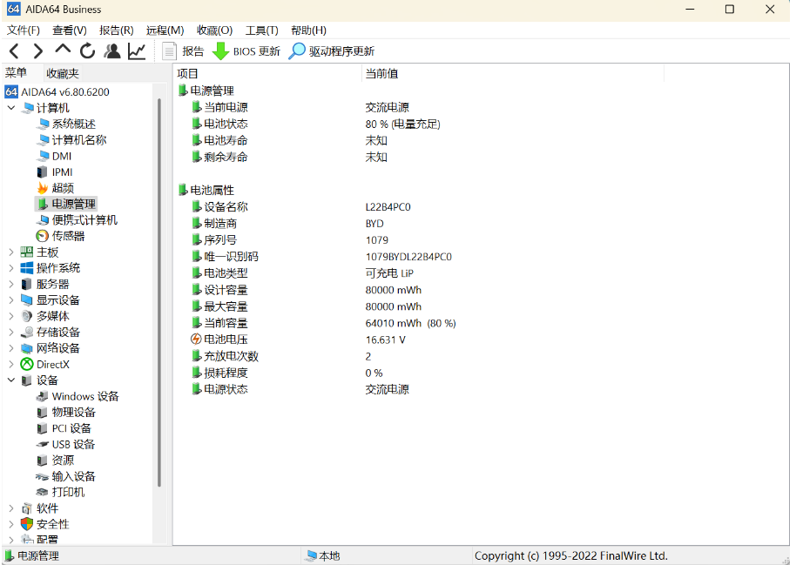Expand the 主板 tree node
Image resolution: width=796 pixels, height=565 pixels.
tap(11, 252)
